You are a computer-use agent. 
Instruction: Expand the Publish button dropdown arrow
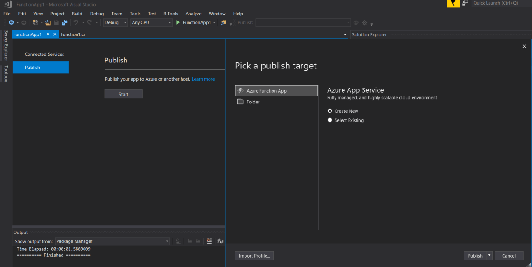pyautogui.click(x=489, y=255)
